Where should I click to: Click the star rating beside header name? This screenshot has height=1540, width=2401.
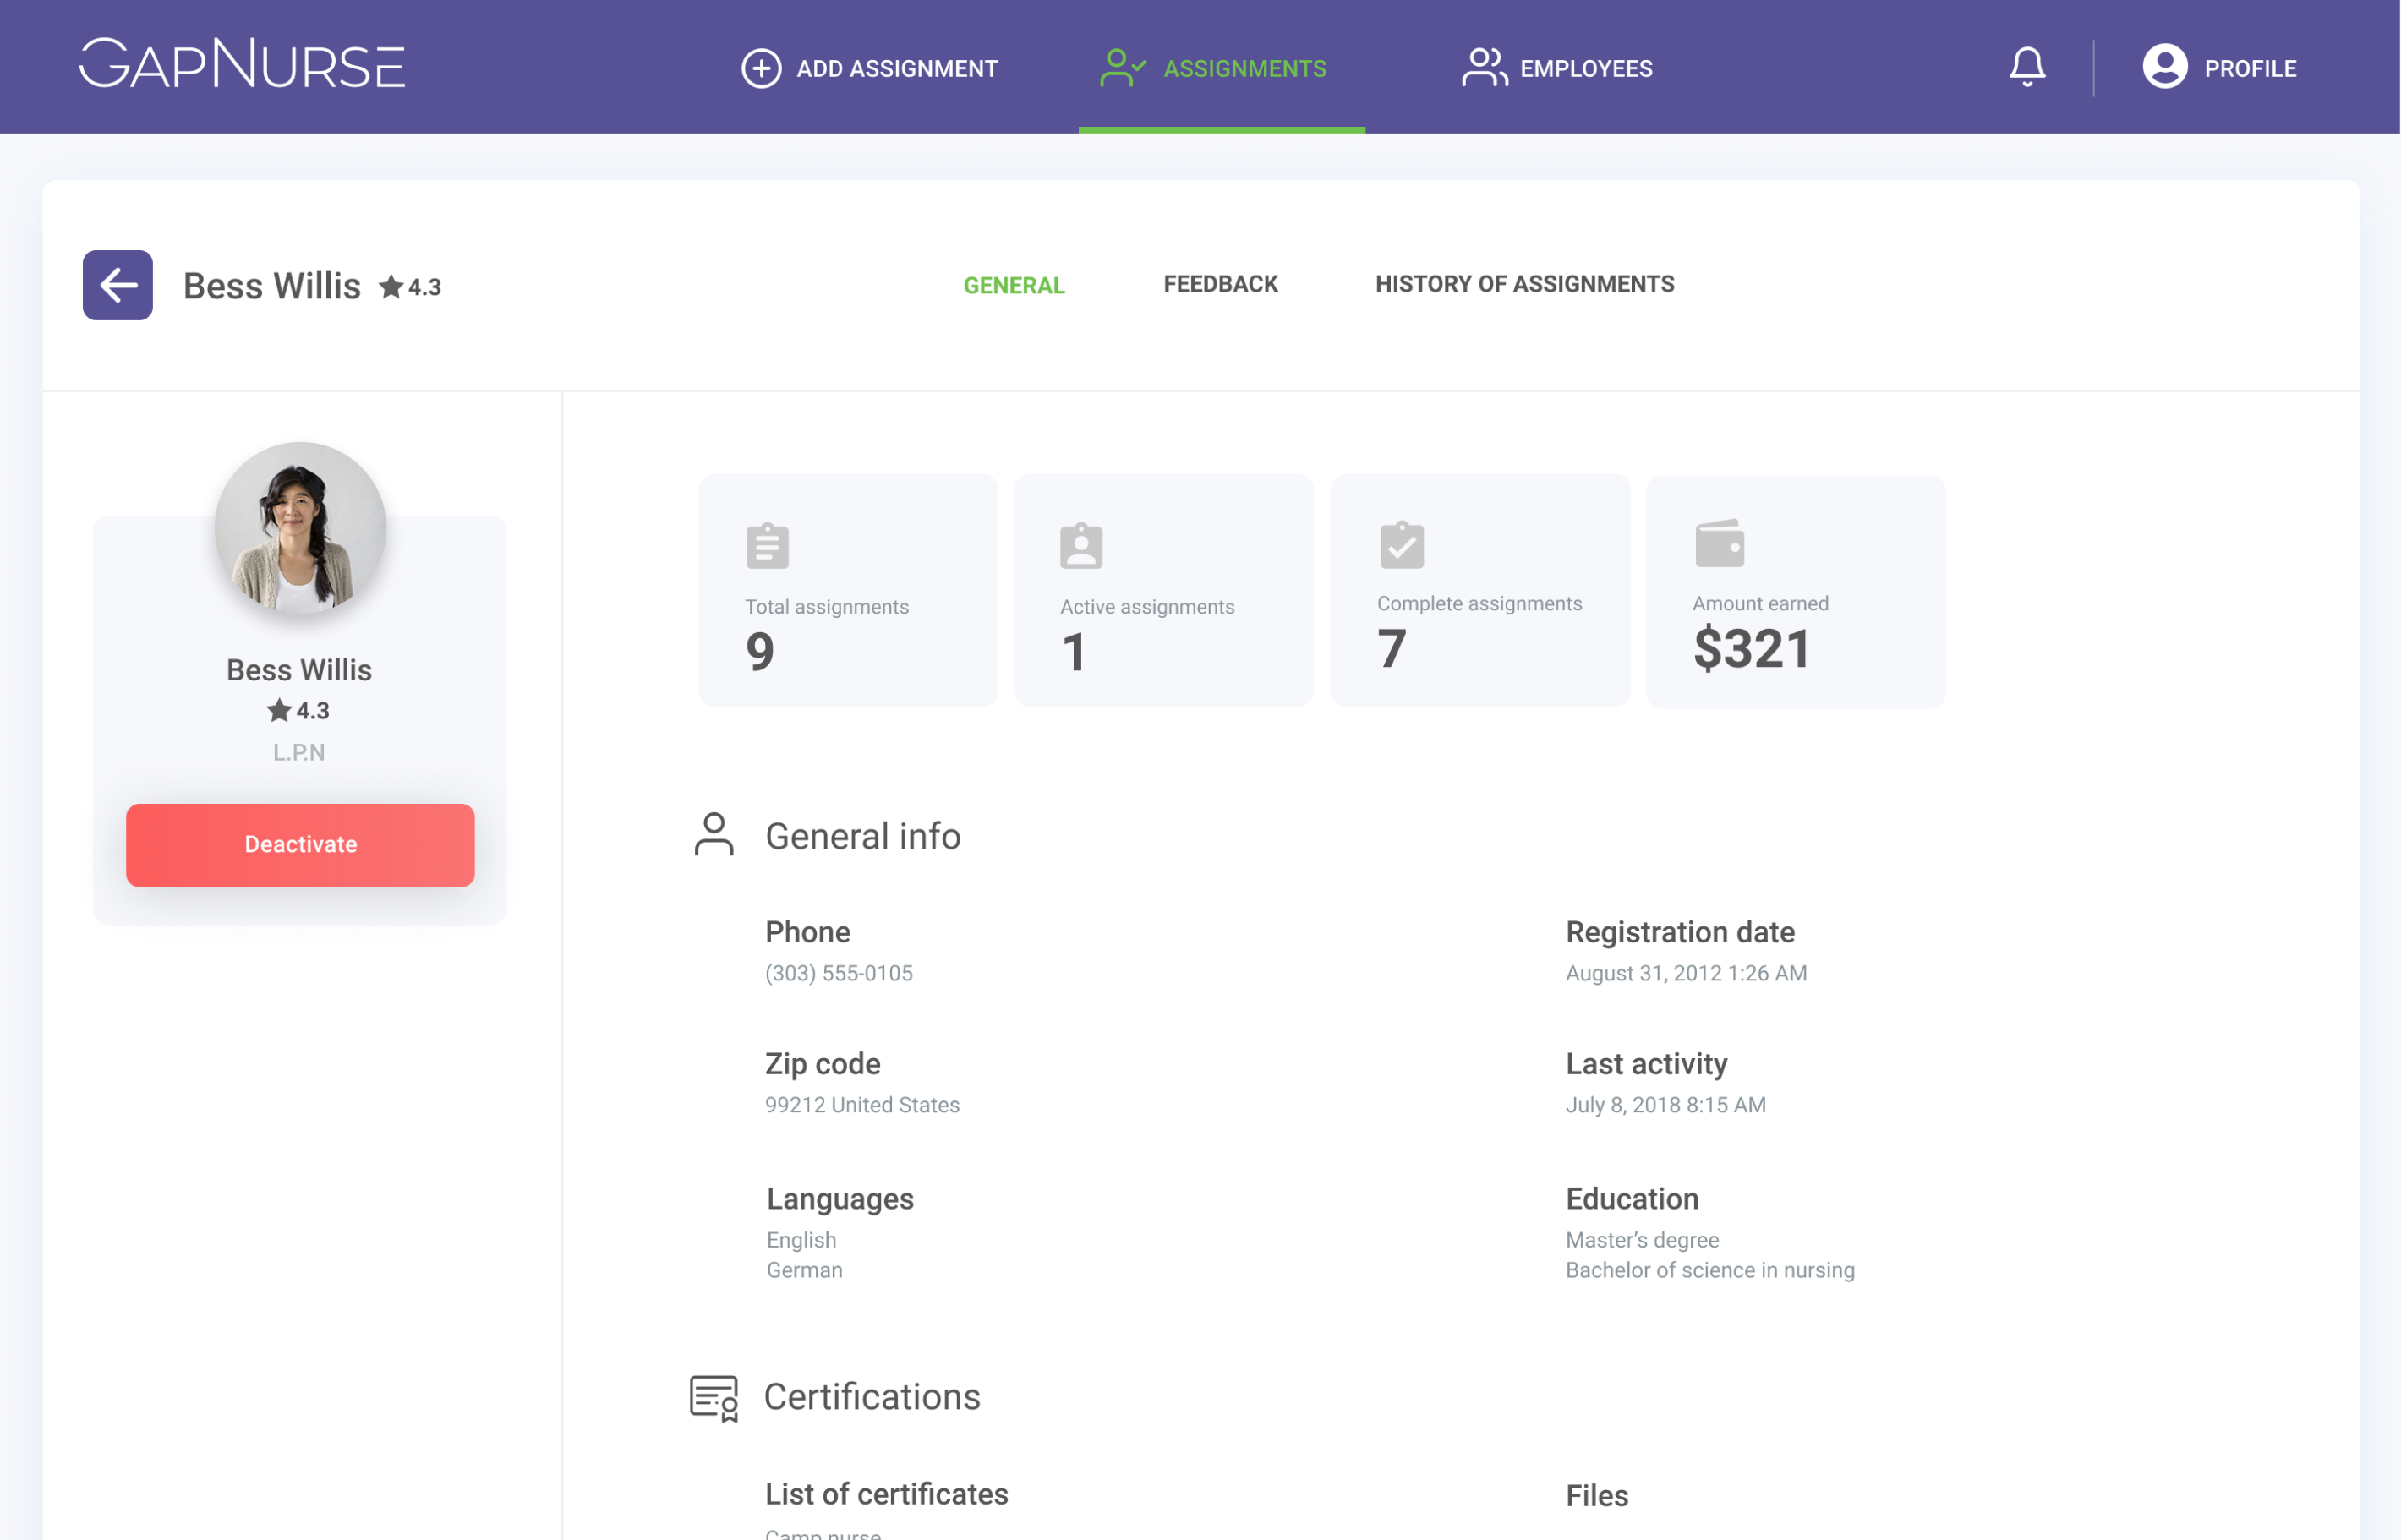410,287
